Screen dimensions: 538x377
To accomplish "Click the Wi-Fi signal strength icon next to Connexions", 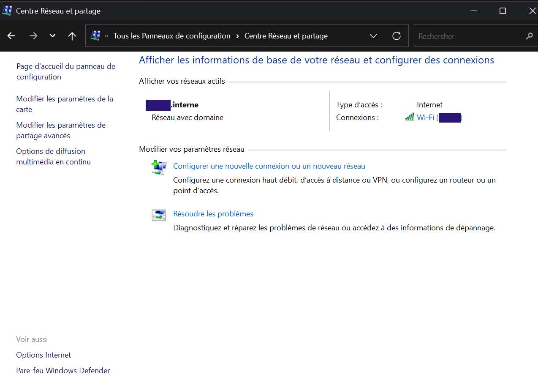I will tap(409, 117).
